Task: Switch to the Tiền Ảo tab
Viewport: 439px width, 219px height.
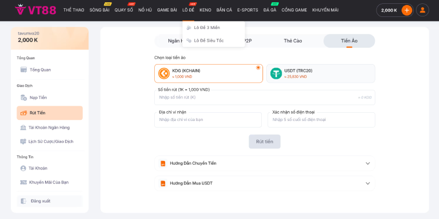Action: (349, 41)
